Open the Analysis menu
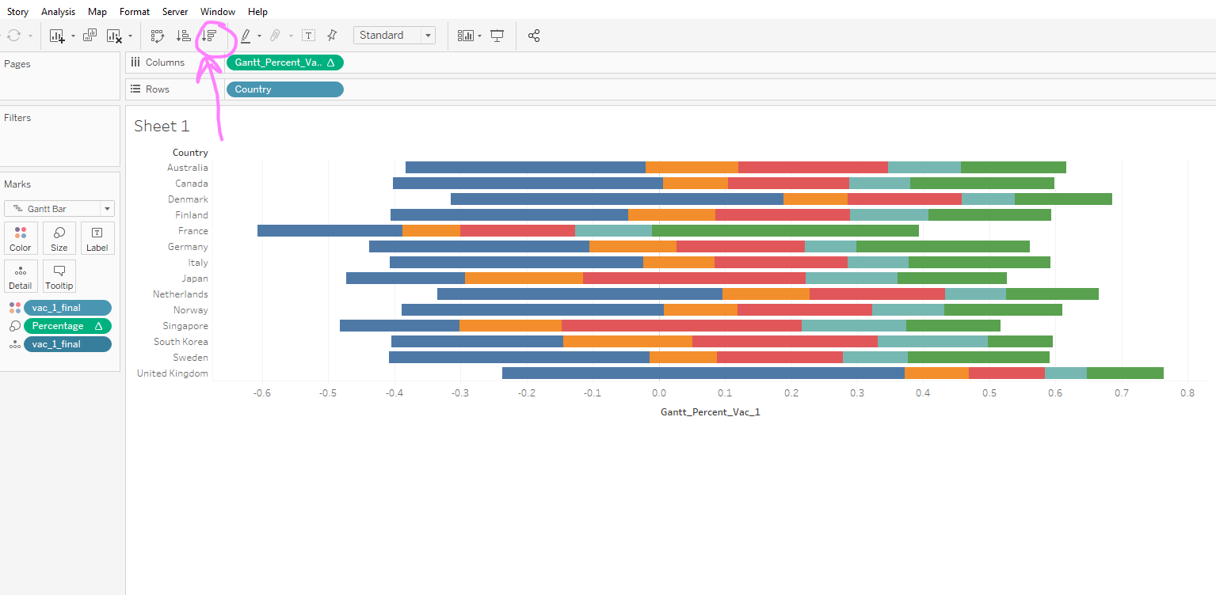The height and width of the screenshot is (595, 1216). pyautogui.click(x=59, y=12)
